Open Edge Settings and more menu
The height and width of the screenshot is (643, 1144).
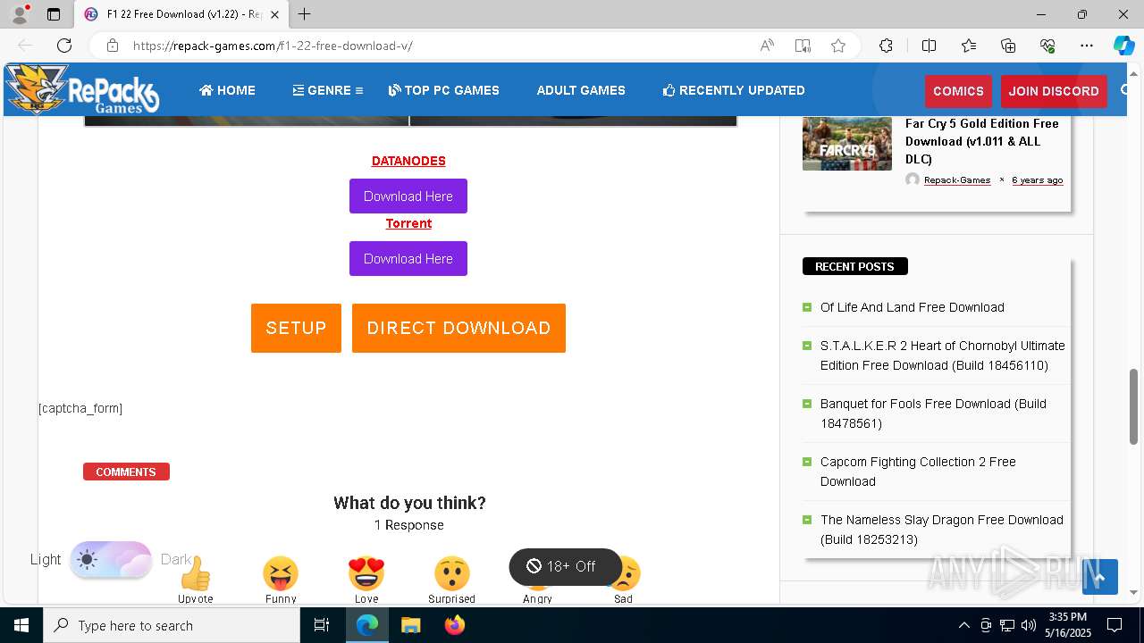[x=1087, y=46]
